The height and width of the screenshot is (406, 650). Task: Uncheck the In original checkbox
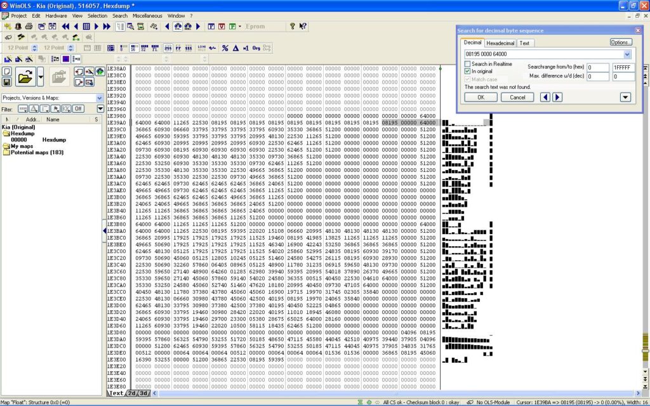tap(467, 71)
